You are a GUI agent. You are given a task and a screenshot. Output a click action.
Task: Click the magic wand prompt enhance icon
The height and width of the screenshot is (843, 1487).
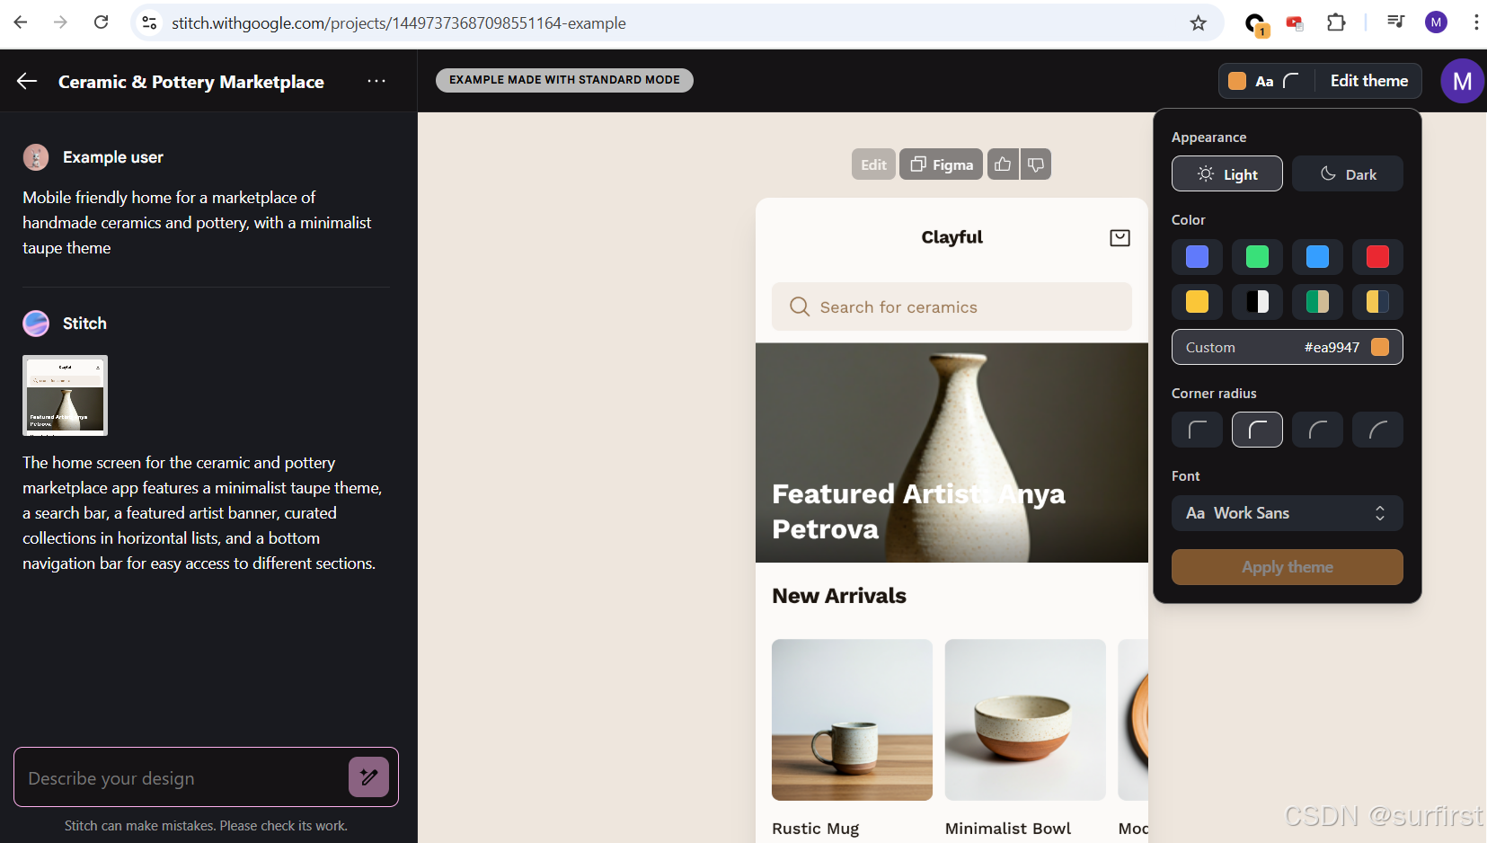click(368, 776)
